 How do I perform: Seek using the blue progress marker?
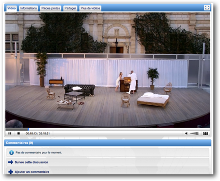tap(28, 129)
